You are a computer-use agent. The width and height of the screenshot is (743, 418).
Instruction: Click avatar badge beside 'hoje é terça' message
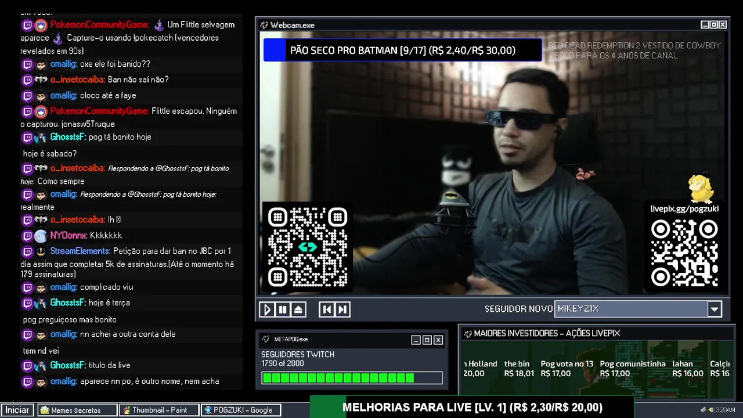point(41,303)
